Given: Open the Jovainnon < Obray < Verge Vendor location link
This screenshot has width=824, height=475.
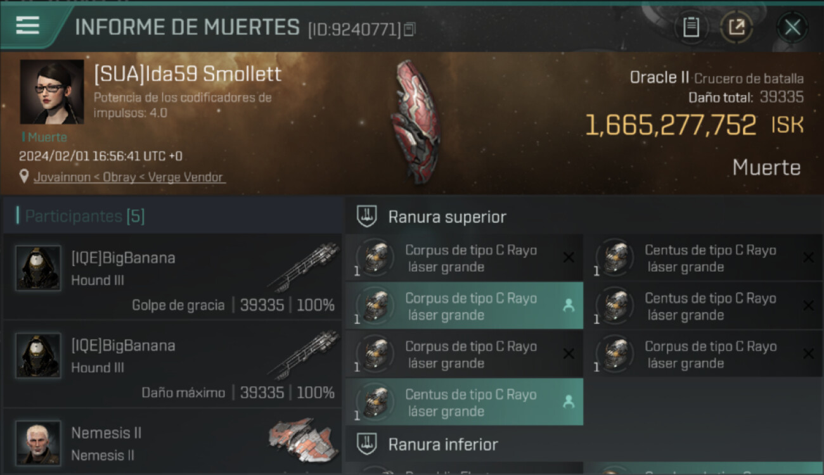Looking at the screenshot, I should click(x=129, y=177).
